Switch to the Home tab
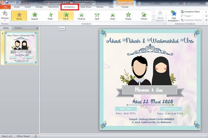Viewport: 208px width, 138px height. (x=17, y=7)
